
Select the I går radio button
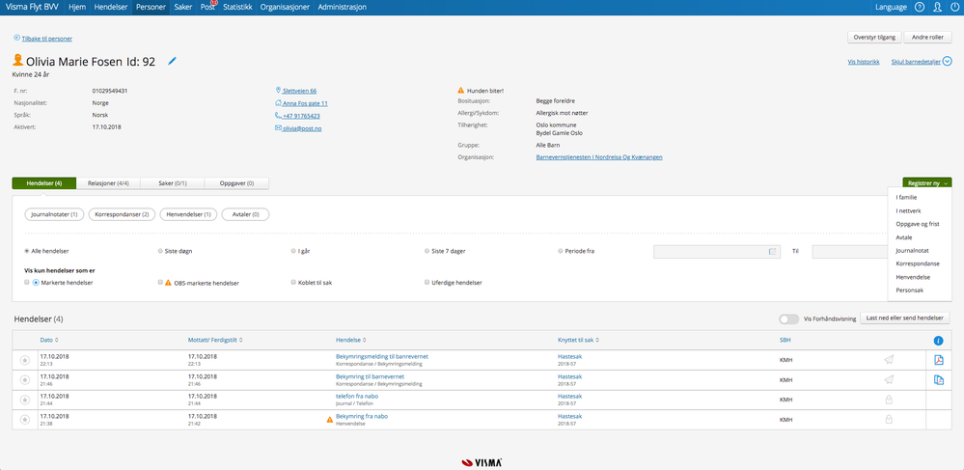click(x=293, y=251)
